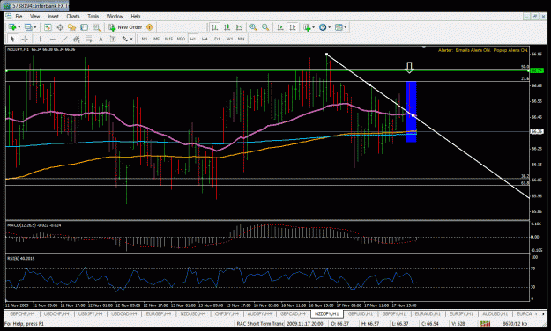Viewport: 551px width, 331px height.
Task: Open the Strategy Tester icon
Action: tap(96, 27)
